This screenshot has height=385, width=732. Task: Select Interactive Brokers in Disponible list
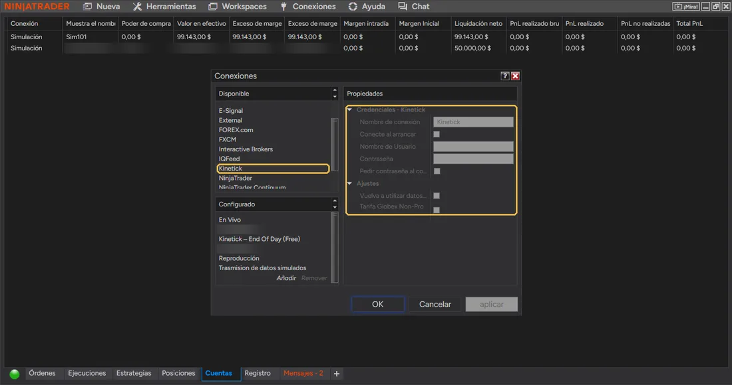click(x=246, y=149)
